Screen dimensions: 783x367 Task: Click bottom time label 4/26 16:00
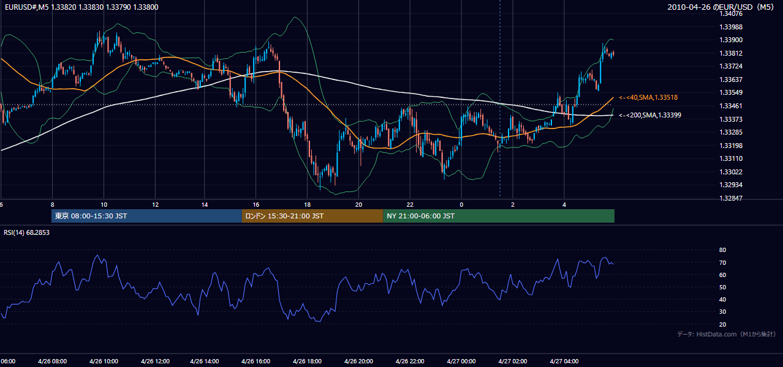click(x=256, y=361)
